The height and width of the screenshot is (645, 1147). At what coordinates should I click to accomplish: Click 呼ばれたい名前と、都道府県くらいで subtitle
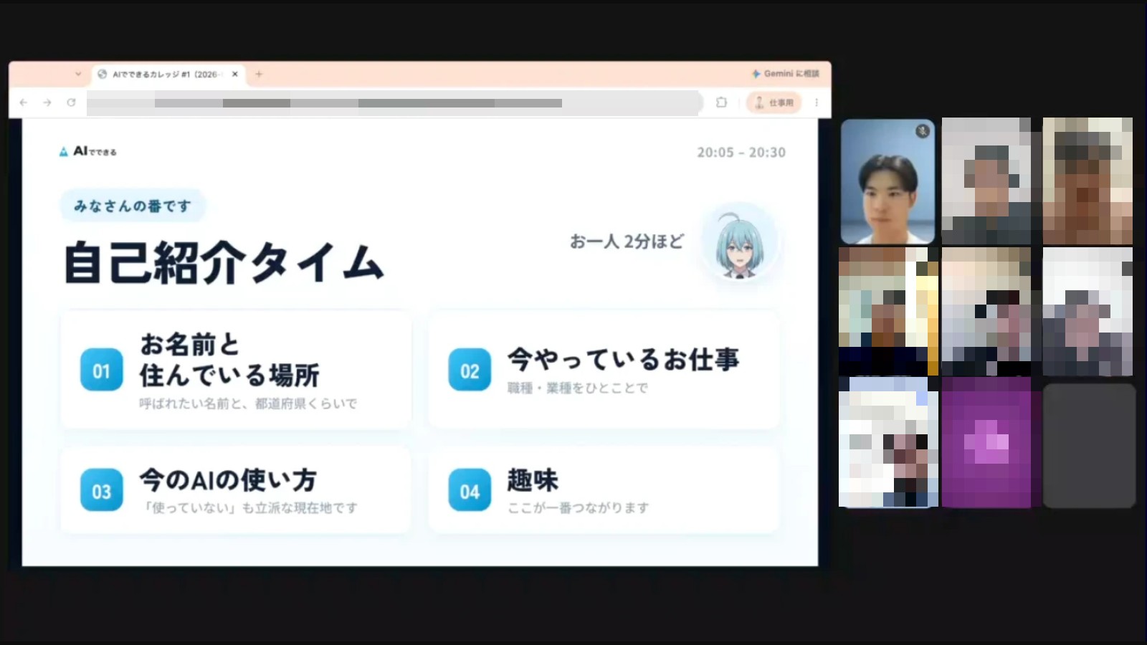coord(248,403)
